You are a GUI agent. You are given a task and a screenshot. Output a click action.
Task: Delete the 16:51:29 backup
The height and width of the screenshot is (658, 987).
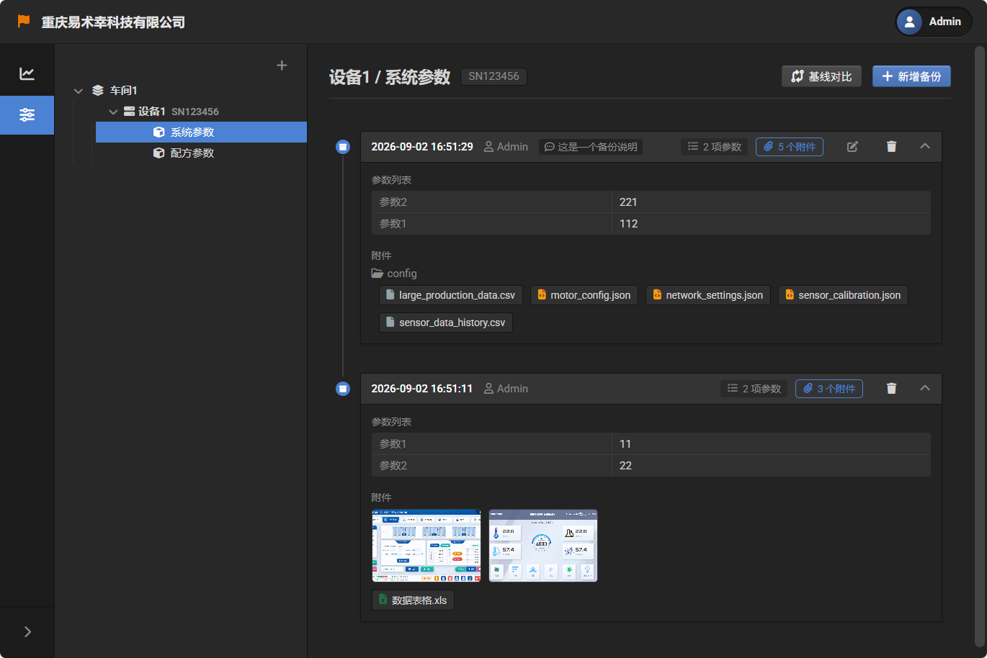(x=891, y=147)
